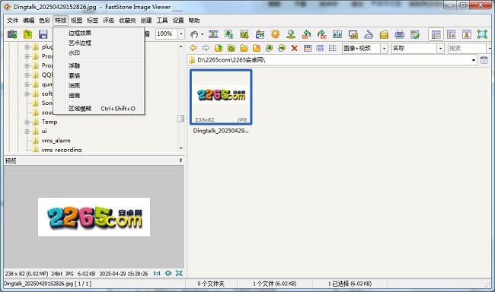Viewport: 495px width, 292px height.
Task: Click the move to folder icon
Action: 282,48
